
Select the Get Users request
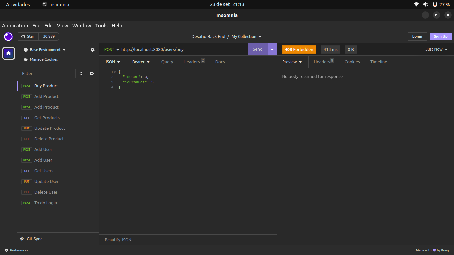[x=58, y=171]
